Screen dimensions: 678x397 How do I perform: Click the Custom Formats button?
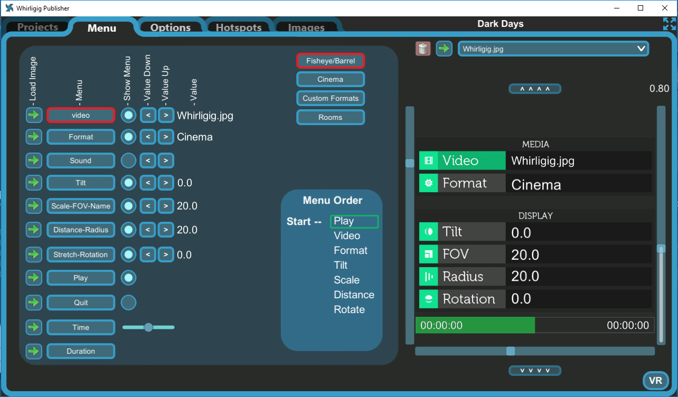(331, 98)
